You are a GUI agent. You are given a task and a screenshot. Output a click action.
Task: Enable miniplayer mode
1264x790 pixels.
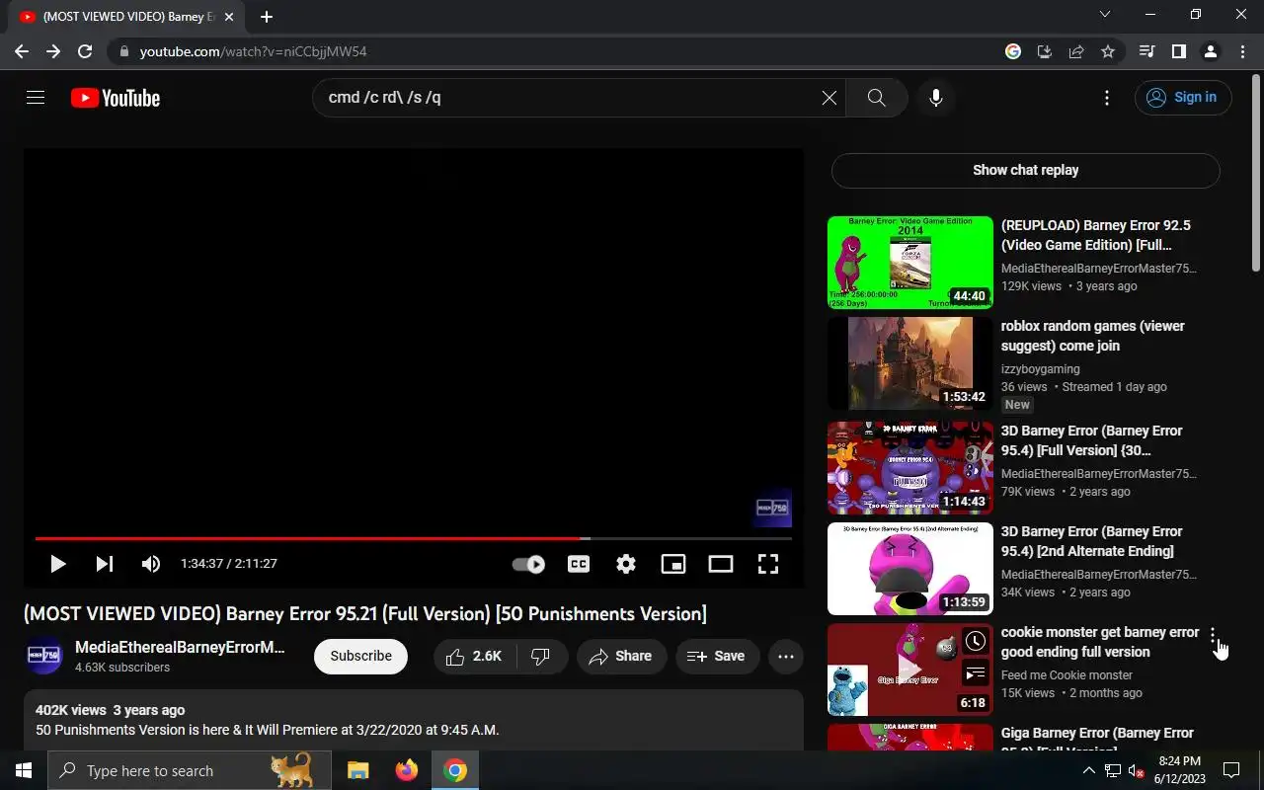point(673,564)
